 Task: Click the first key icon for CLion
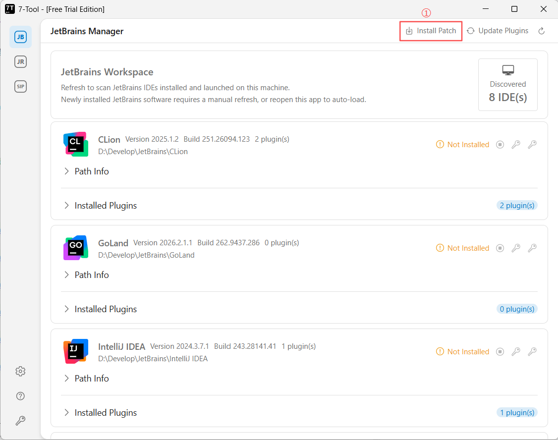pos(516,144)
